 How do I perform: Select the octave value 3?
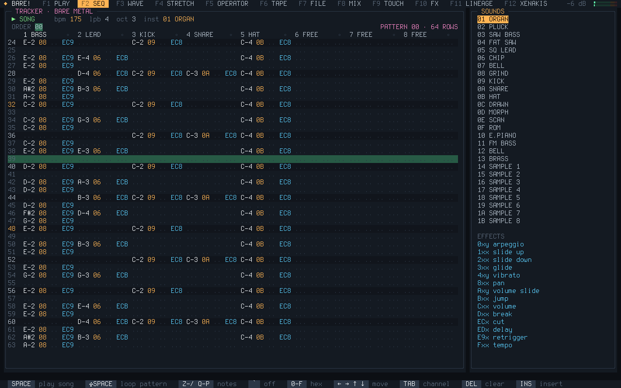pos(134,19)
